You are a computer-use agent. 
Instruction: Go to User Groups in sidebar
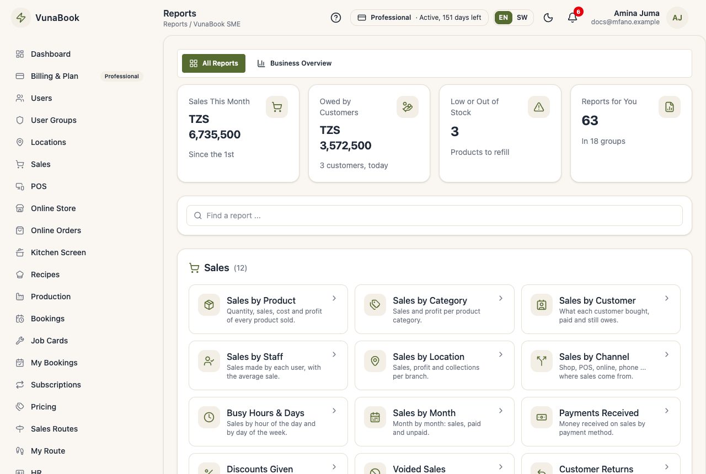point(78,120)
